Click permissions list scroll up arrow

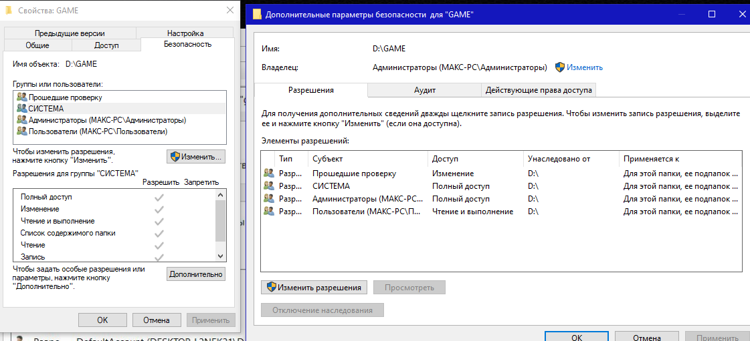click(x=221, y=195)
